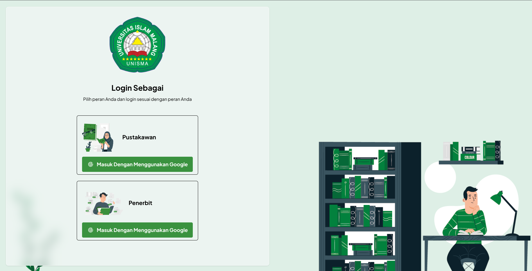Viewport: 532px width, 271px height.
Task: Sign in as Penerbit with Google
Action: [137, 230]
